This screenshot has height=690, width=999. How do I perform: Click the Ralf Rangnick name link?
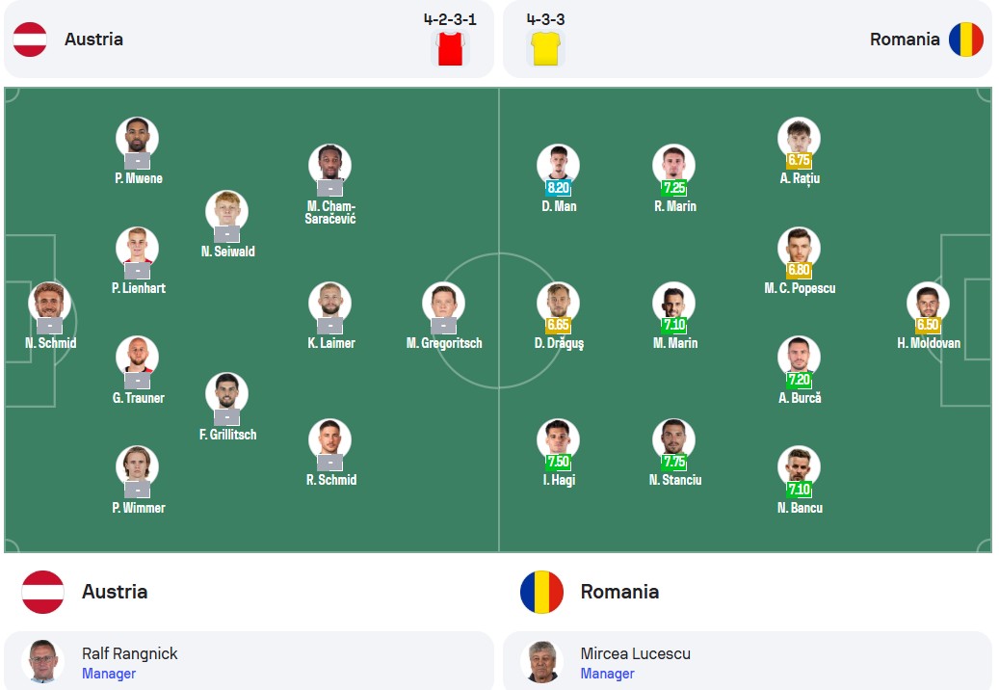[129, 653]
